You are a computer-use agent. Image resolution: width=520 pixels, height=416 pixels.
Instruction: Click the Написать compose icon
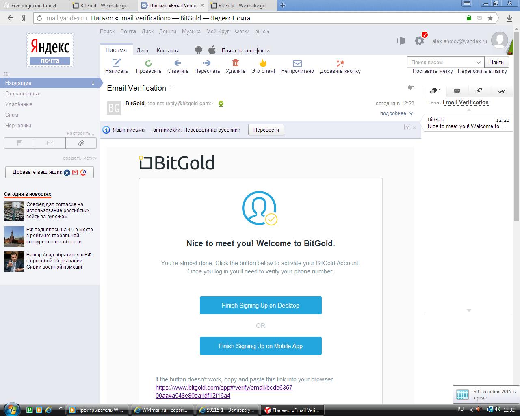click(x=117, y=63)
